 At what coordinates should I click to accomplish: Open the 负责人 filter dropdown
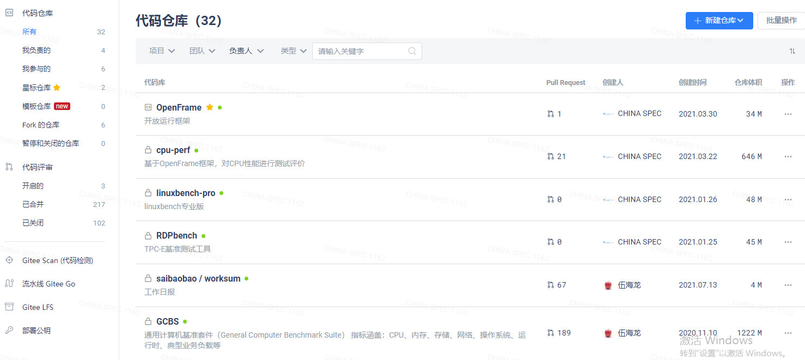click(x=246, y=51)
